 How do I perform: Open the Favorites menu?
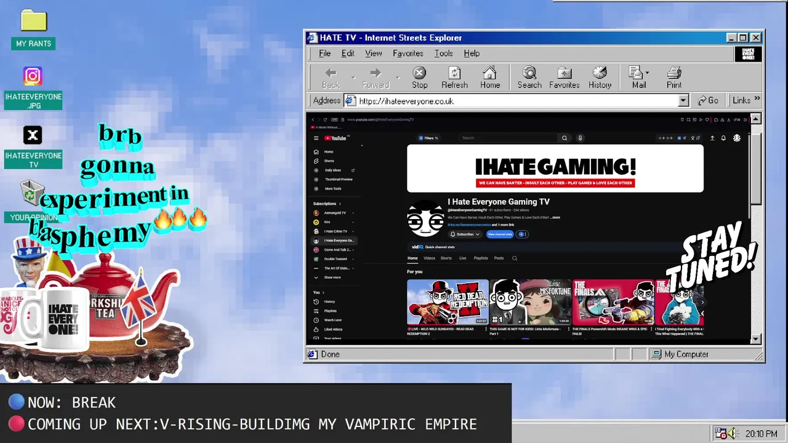pyautogui.click(x=408, y=54)
